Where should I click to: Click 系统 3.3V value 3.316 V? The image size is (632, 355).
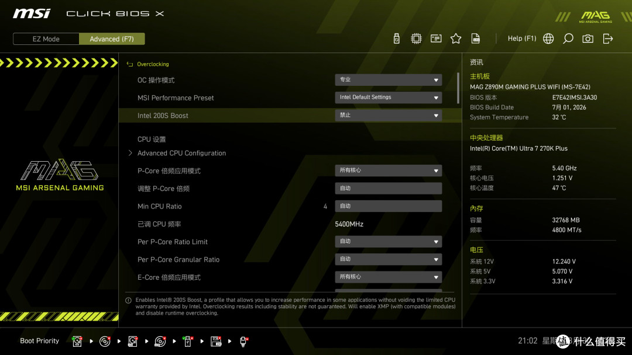[x=562, y=281]
